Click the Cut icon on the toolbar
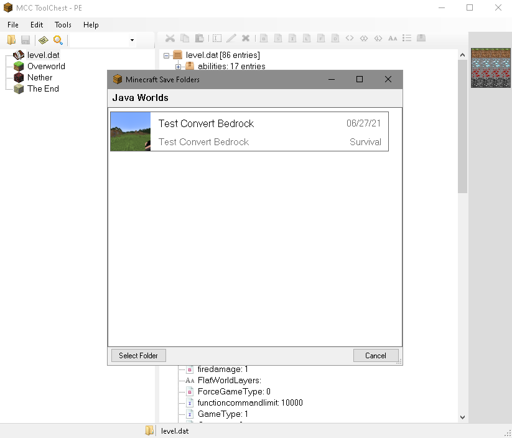The width and height of the screenshot is (512, 438). click(x=169, y=38)
